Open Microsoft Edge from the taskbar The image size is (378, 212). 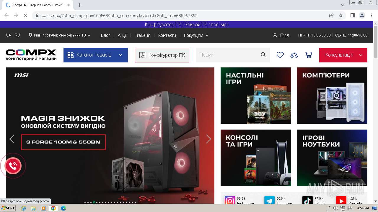(63, 208)
